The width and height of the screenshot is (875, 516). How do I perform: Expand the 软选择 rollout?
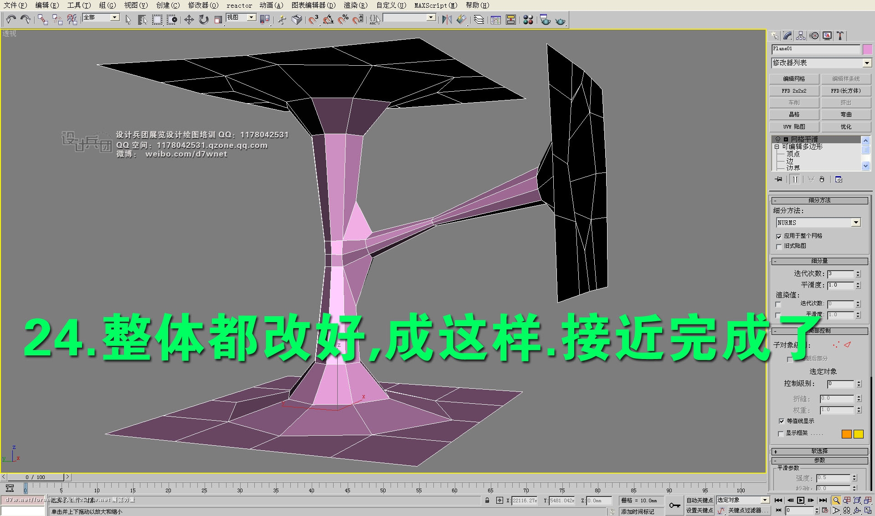click(819, 451)
